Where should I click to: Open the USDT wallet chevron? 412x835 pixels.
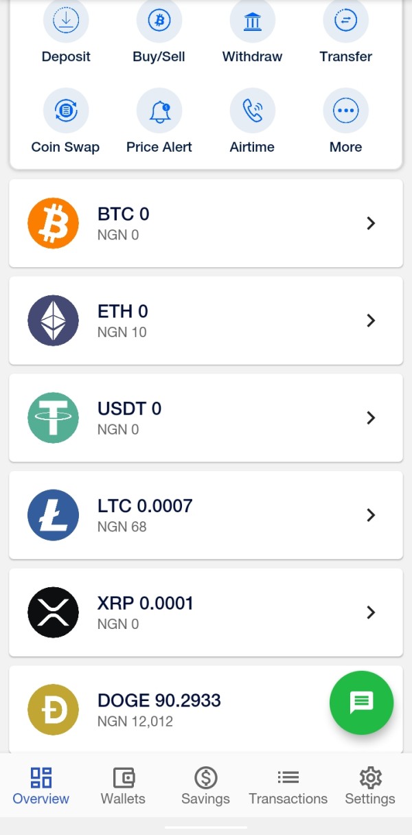click(371, 417)
